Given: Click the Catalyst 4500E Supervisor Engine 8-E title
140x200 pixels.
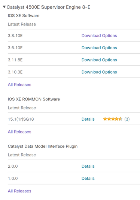Looking at the screenshot, I should pyautogui.click(x=48, y=7).
